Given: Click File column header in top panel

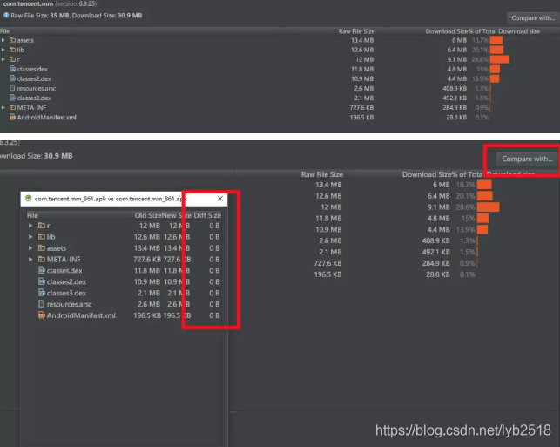Looking at the screenshot, I should (x=5, y=31).
